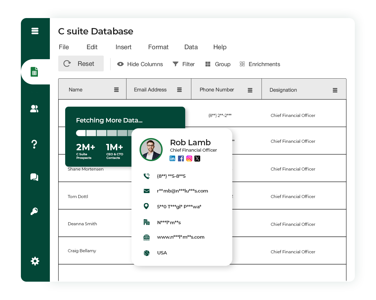Open Rob Lamb's LinkedIn profile icon
The width and height of the screenshot is (376, 300).
(x=172, y=158)
